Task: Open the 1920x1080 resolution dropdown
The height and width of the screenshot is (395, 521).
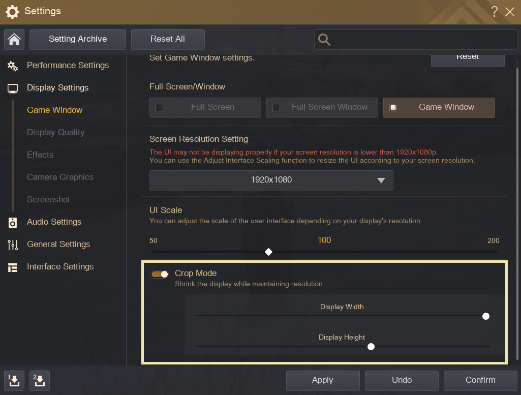Action: click(271, 180)
